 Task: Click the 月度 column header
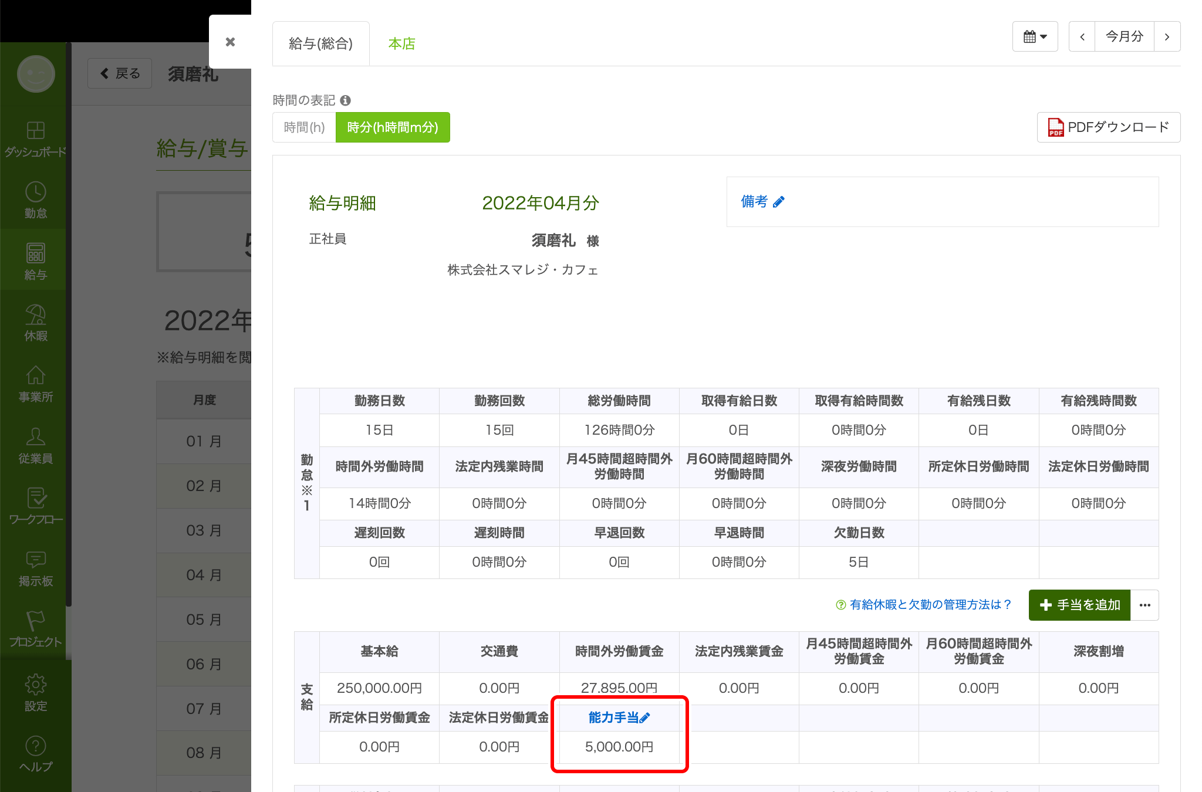[204, 400]
